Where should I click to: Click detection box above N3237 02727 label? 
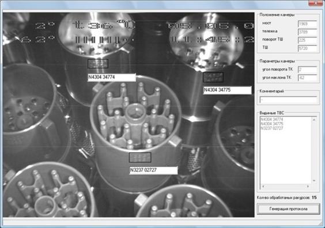pyautogui.click(x=140, y=157)
